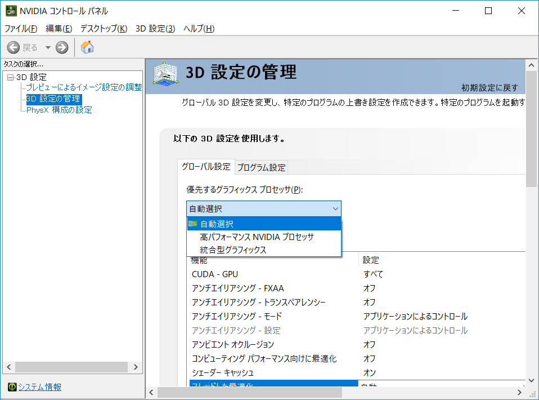Open the ヘルプ(H) menu
The height and width of the screenshot is (400, 539).
click(199, 29)
